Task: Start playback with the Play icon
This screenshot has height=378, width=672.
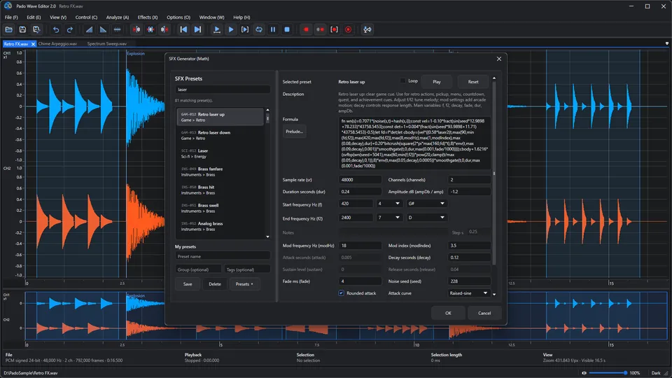Action: click(231, 29)
